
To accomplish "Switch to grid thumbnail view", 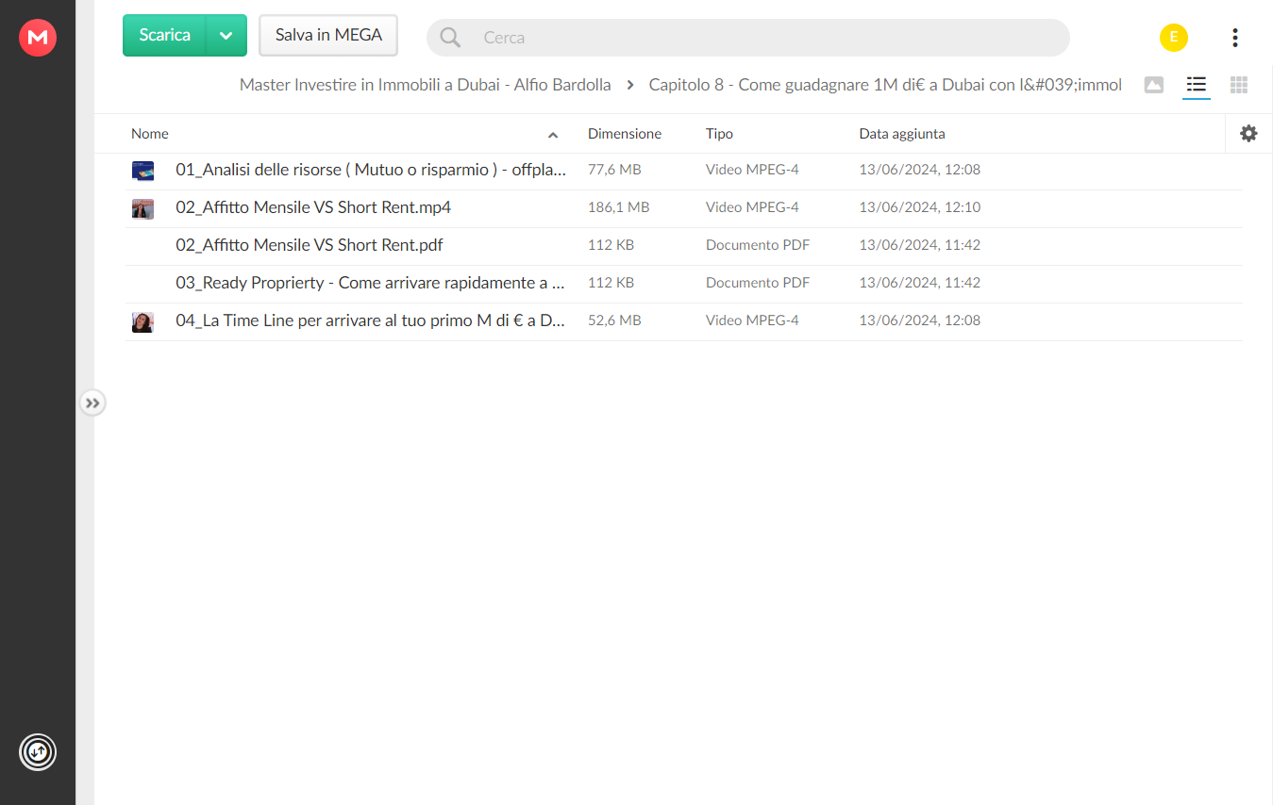I will point(1239,85).
